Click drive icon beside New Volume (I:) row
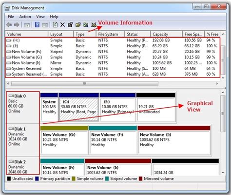The height and width of the screenshot is (195, 231). pos(9,63)
